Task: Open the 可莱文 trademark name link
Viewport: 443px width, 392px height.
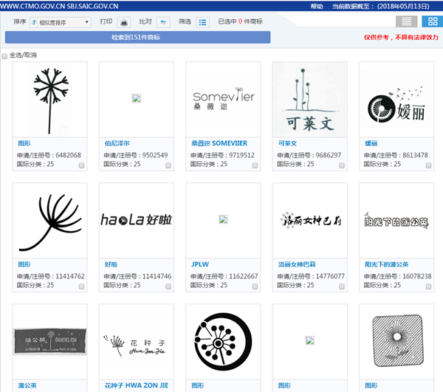Action: tap(287, 143)
